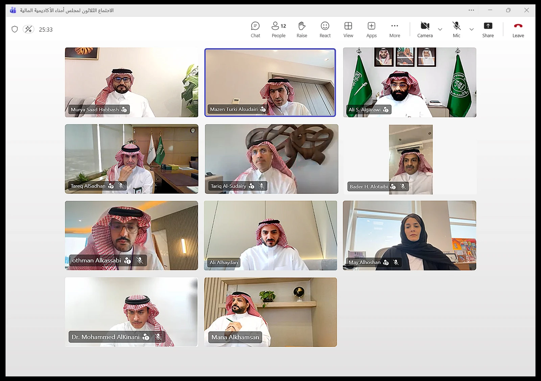Click Mana Alkhamsan name label

(x=235, y=337)
